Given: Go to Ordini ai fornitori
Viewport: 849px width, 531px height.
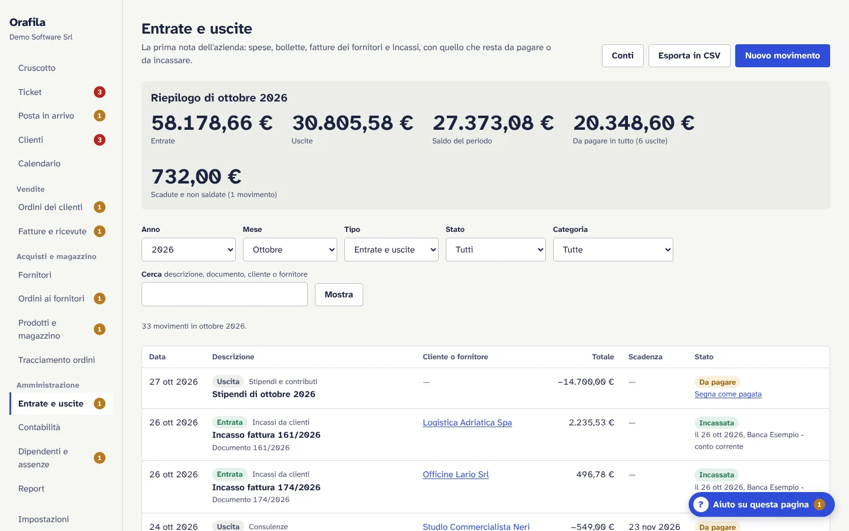Looking at the screenshot, I should (x=61, y=299).
